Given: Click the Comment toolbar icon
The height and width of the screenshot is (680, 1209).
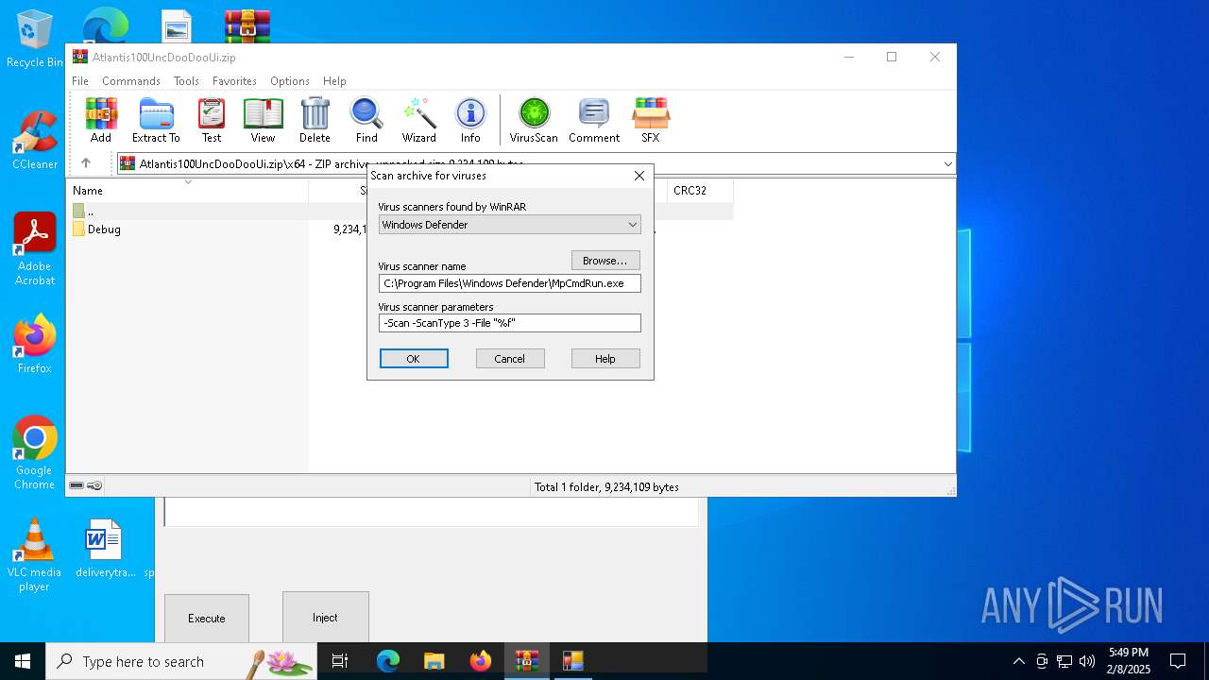Looking at the screenshot, I should 594,120.
